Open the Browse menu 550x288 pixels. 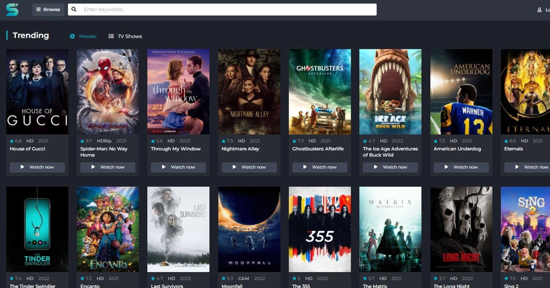click(x=48, y=9)
